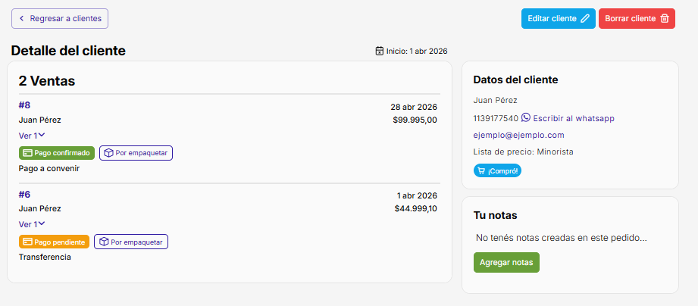Click the Pago confirmado status badge
Screen dimensions: 698x306
point(57,153)
